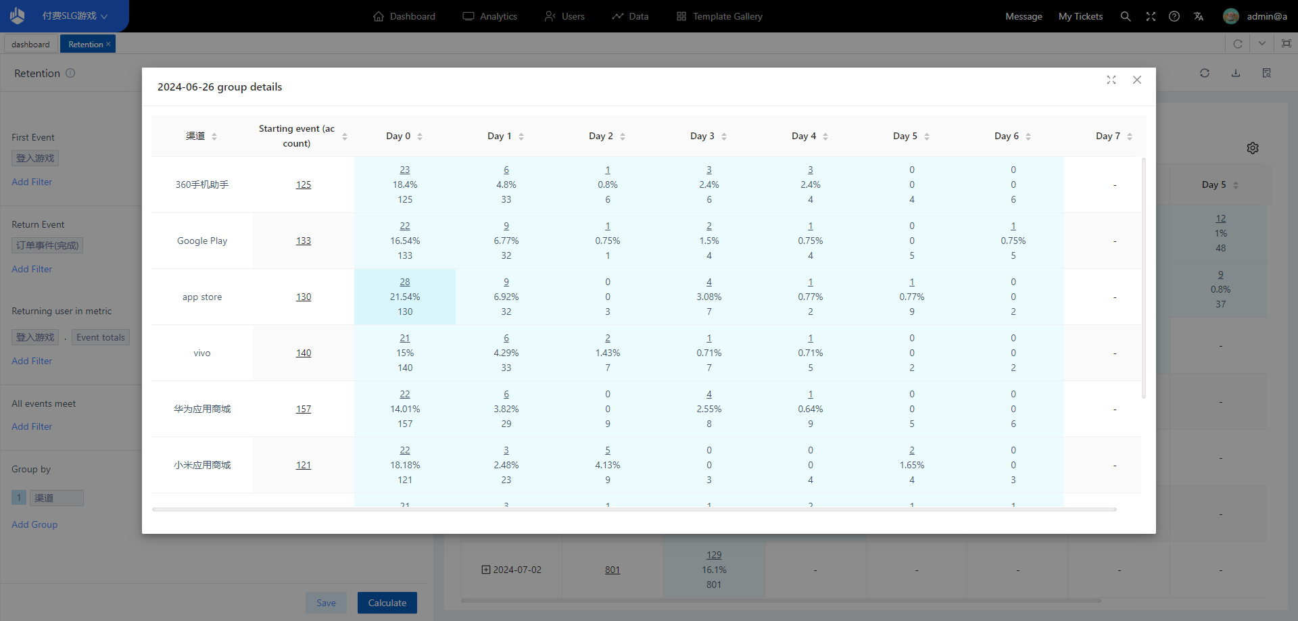Switch to the dashboard tab
This screenshot has width=1298, height=621.
coord(30,45)
